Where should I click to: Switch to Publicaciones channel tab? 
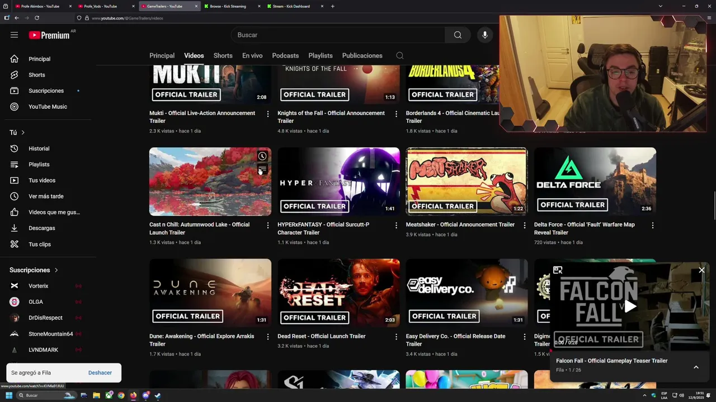(x=362, y=55)
